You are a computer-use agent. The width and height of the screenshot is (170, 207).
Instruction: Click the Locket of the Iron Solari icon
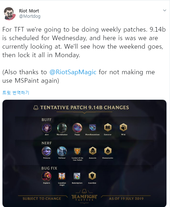77,151
